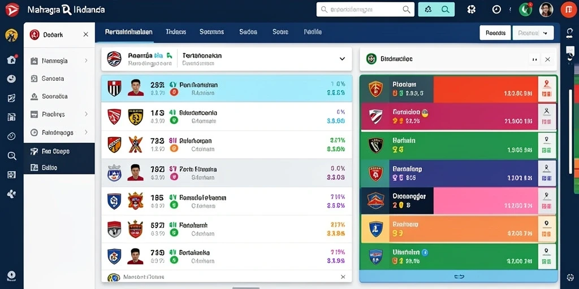Toggle the pin icon on the red team row
The image size is (579, 289).
coord(547,85)
